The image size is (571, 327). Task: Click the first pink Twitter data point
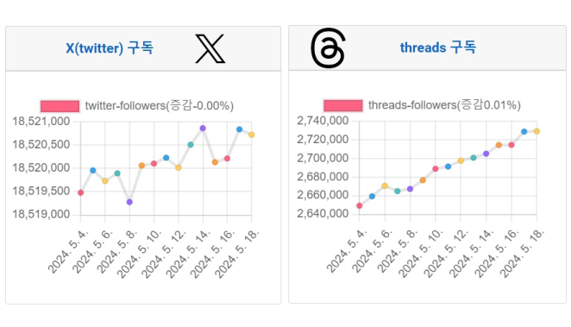click(x=81, y=192)
